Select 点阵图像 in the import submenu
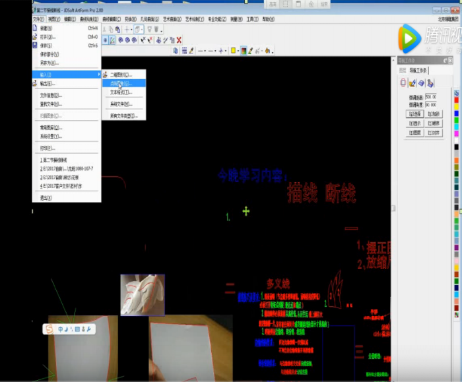 tap(121, 84)
